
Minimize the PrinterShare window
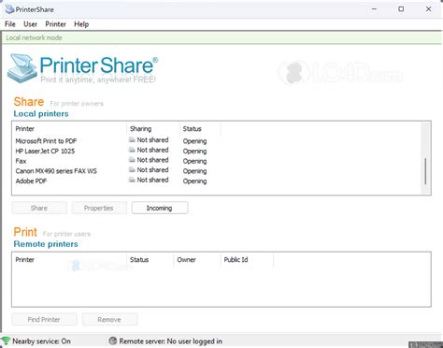pyautogui.click(x=374, y=9)
